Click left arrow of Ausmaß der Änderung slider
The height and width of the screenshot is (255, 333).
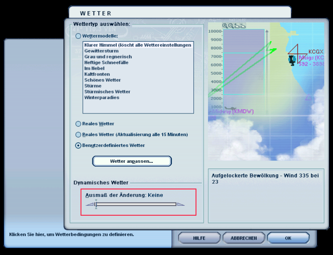point(89,204)
